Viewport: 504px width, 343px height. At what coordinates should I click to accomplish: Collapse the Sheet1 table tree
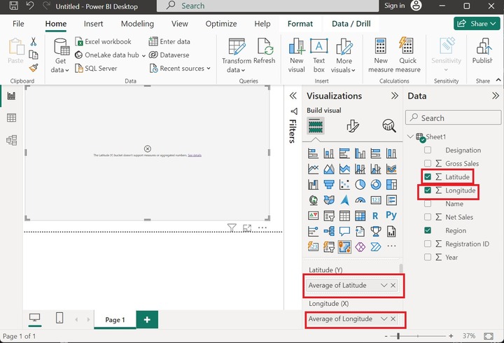410,136
